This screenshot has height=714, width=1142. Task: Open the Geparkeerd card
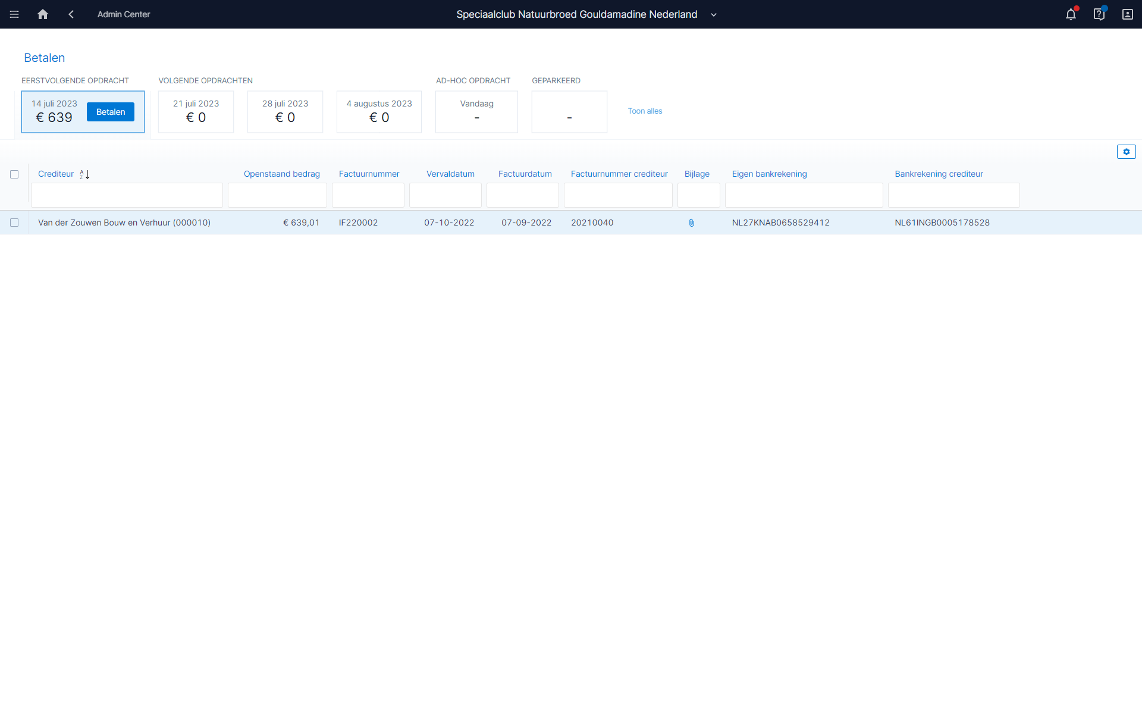click(x=570, y=112)
